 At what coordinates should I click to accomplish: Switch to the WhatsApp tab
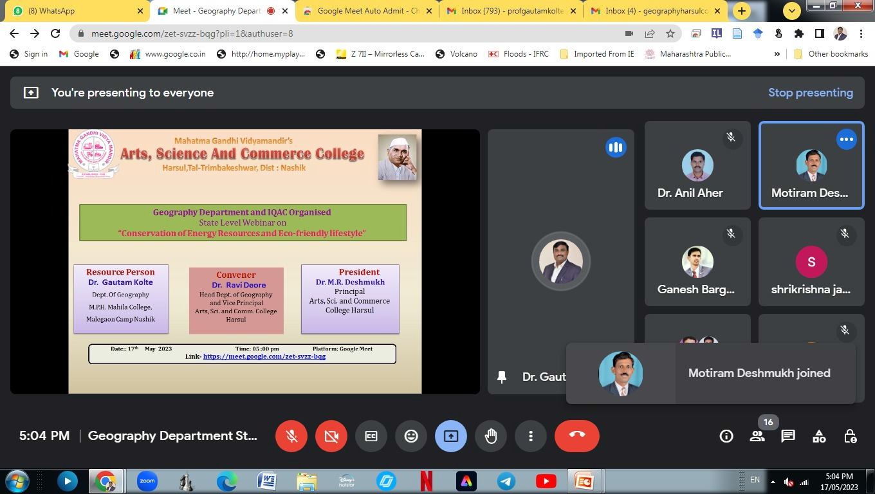[76, 10]
